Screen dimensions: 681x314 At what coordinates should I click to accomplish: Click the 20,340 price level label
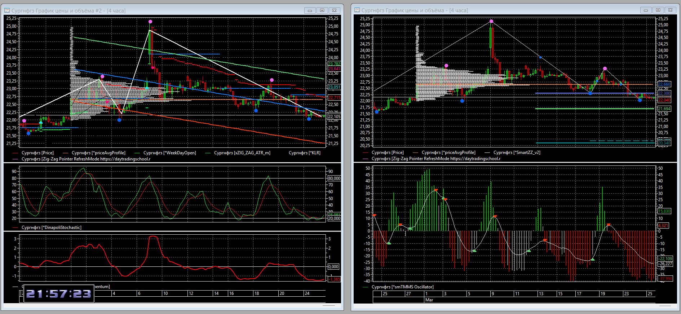pyautogui.click(x=664, y=143)
